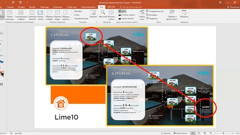Open the WPS PDF ribbon tab

coord(111,7)
